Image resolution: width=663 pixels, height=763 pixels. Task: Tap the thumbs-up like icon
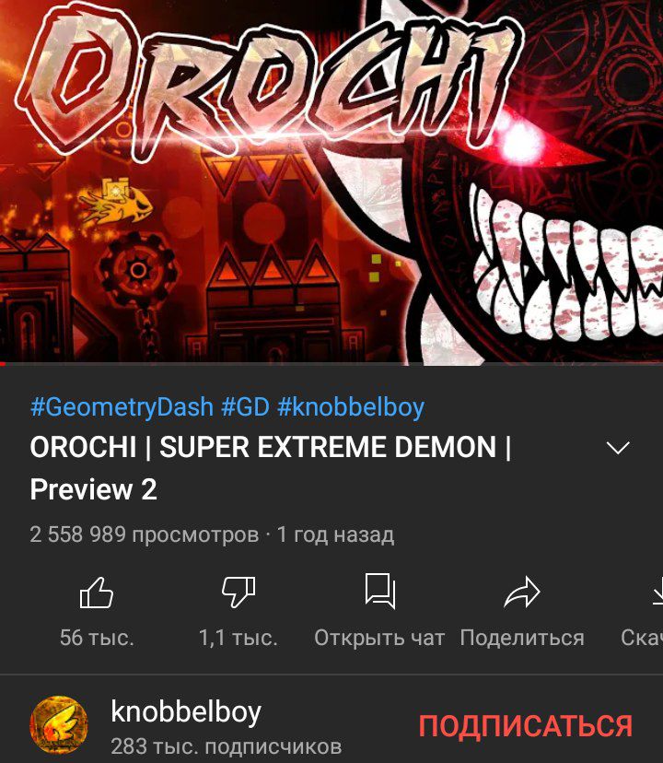point(97,593)
